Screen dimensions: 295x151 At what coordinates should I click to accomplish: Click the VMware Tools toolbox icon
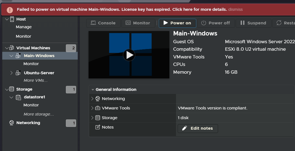tap(97, 108)
